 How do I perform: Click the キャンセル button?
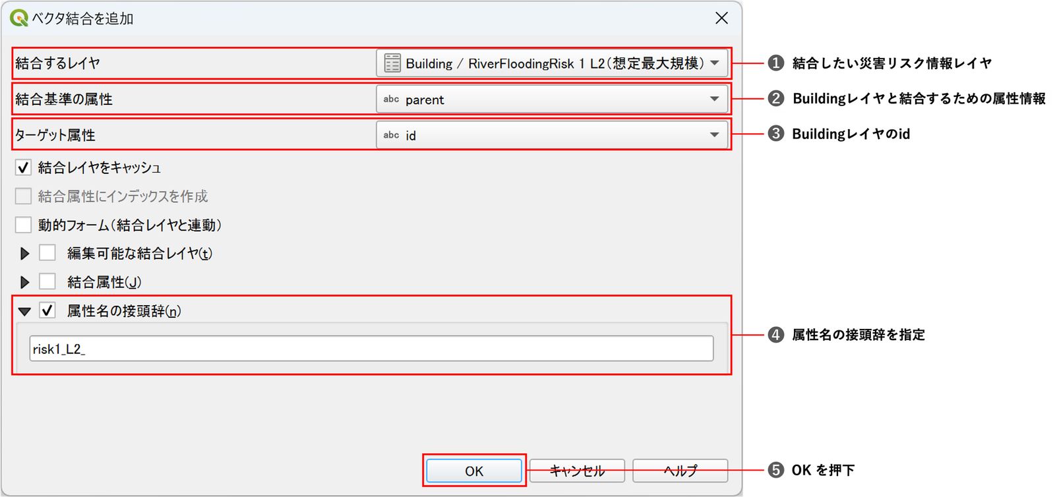pos(577,471)
